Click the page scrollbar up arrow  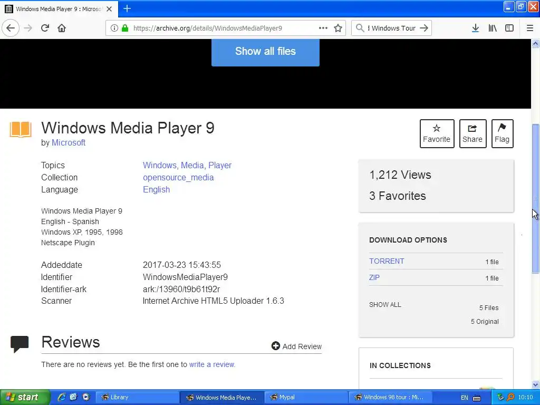[536, 43]
